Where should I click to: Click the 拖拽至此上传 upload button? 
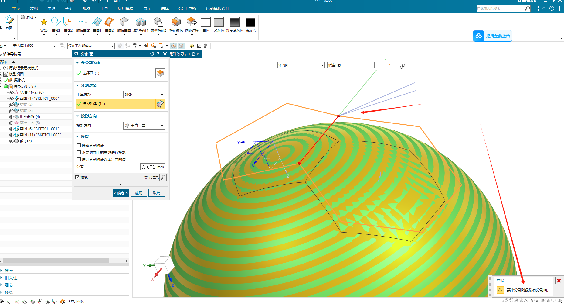(x=492, y=36)
